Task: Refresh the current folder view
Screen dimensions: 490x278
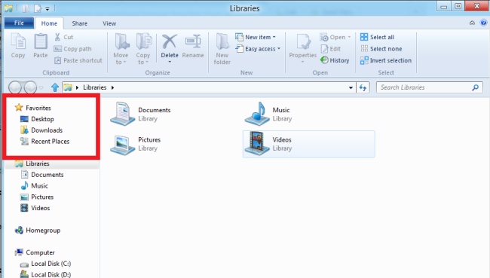Action: point(363,88)
